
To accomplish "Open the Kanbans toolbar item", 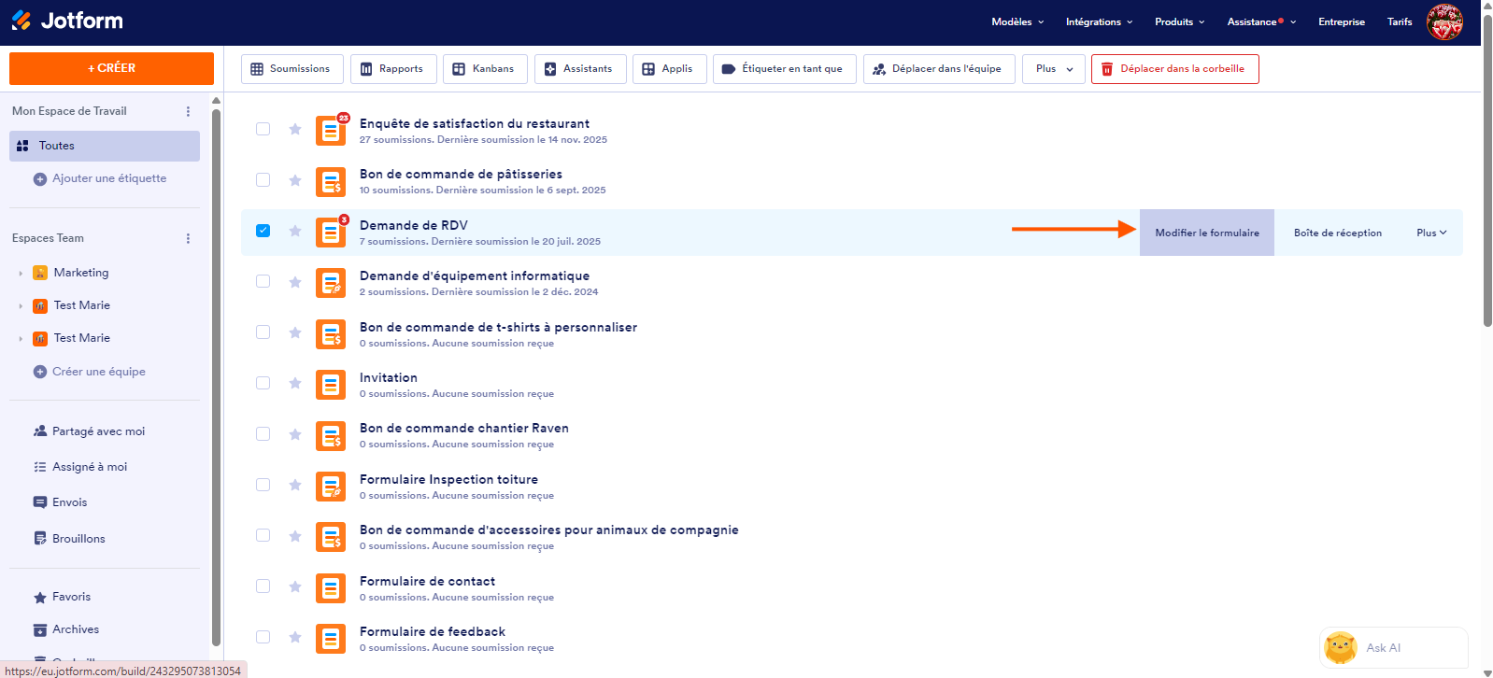I will click(x=485, y=69).
